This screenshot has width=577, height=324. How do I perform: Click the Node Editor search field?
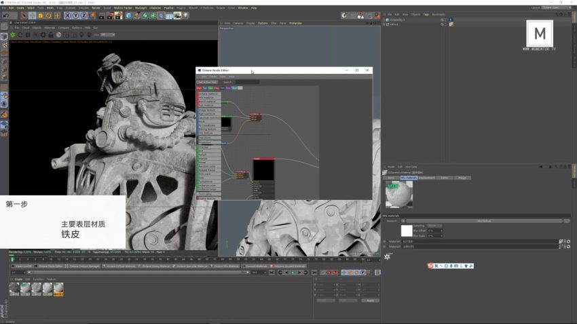pos(247,82)
